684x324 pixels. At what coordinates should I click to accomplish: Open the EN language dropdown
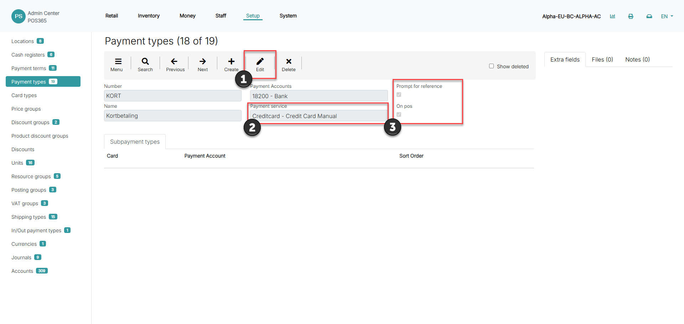click(667, 16)
